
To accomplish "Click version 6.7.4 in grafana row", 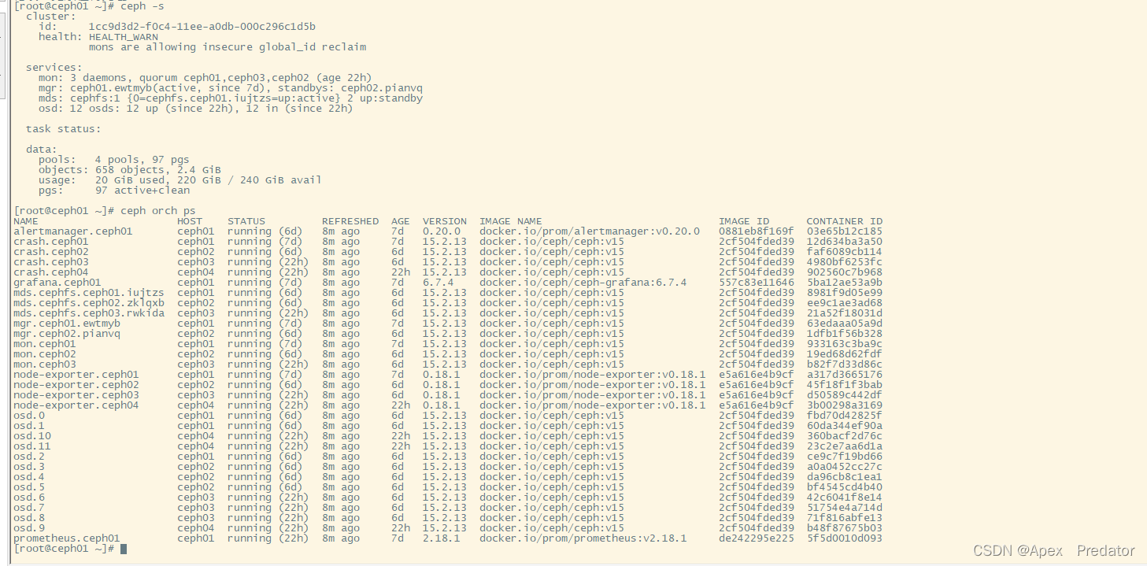I will coord(438,283).
